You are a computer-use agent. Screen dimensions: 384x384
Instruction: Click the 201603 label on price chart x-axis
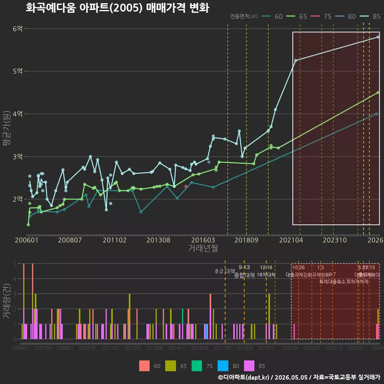[203, 240]
